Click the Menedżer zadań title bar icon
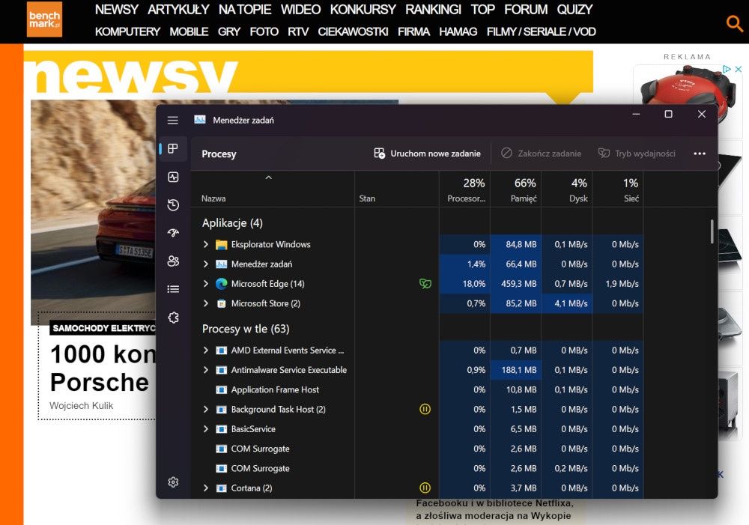Image resolution: width=749 pixels, height=525 pixels. pos(200,120)
